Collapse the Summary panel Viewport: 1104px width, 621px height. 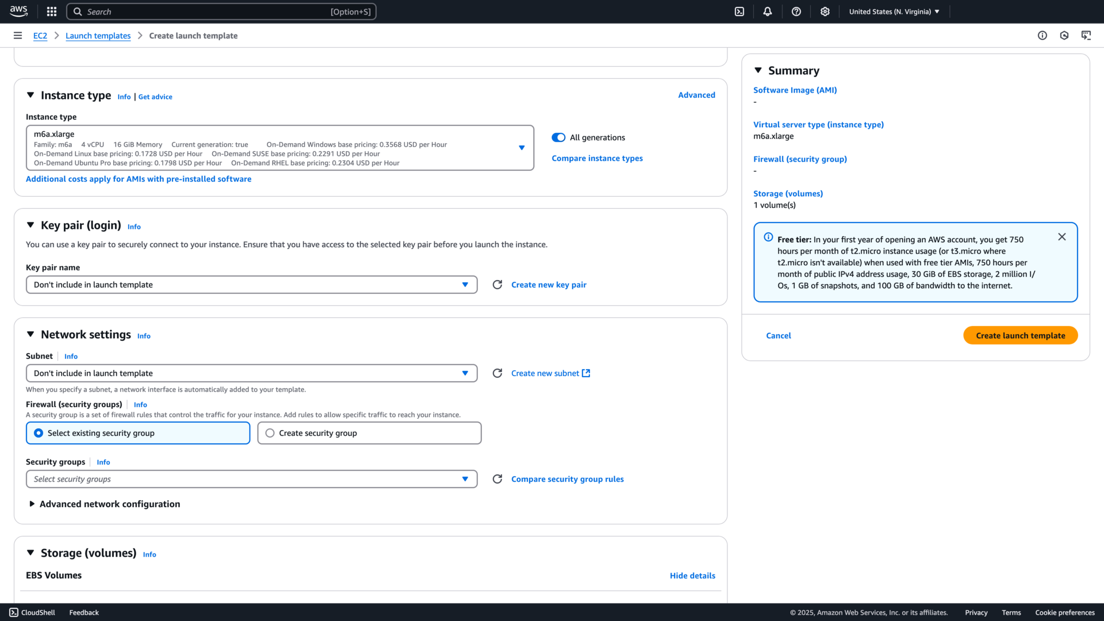pos(758,70)
